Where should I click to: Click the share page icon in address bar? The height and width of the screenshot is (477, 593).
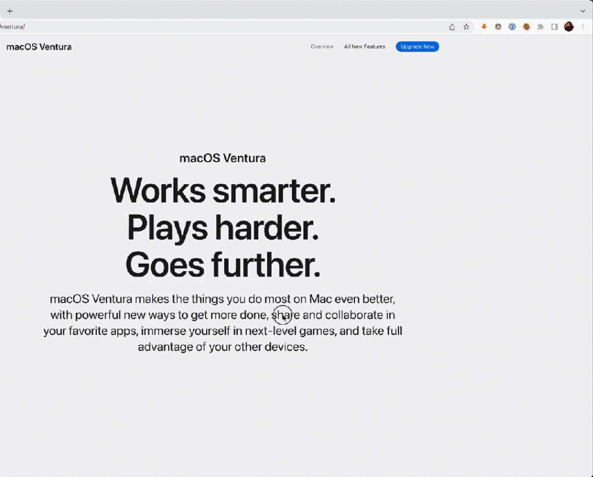[x=452, y=27]
